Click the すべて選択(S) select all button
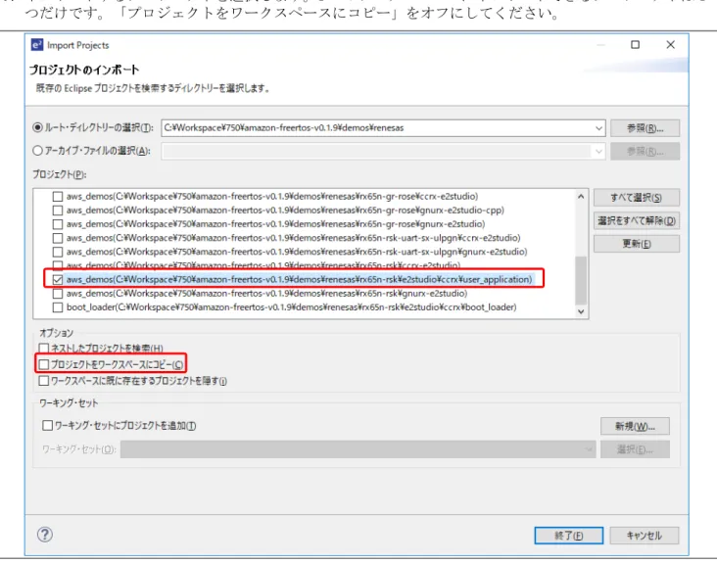This screenshot has width=717, height=564. tap(636, 198)
